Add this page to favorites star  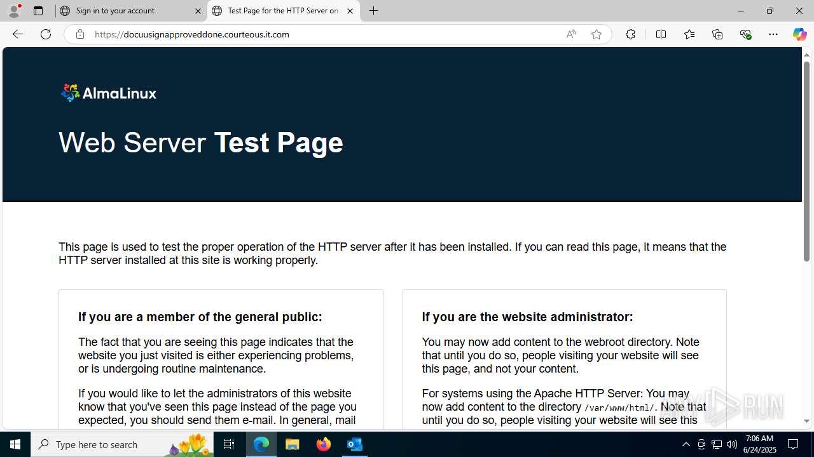(x=597, y=34)
